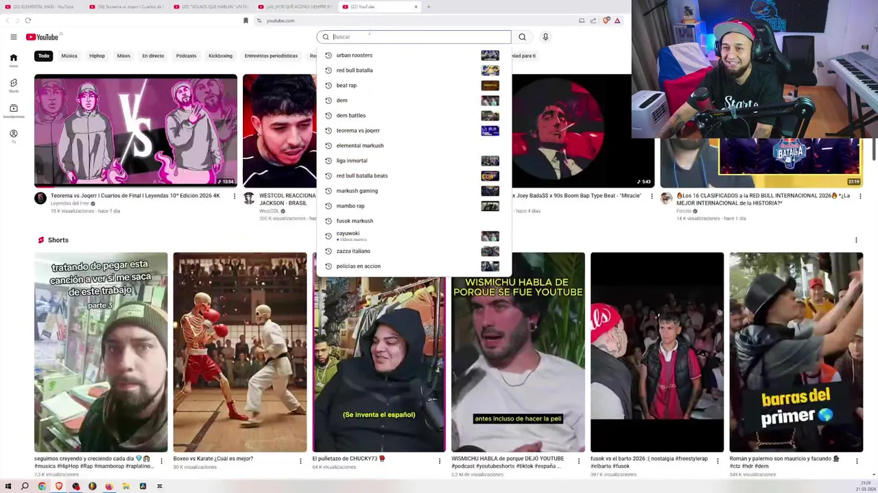878x493 pixels.
Task: Choose 'red bull batalla beats' suggestion
Action: click(413, 176)
